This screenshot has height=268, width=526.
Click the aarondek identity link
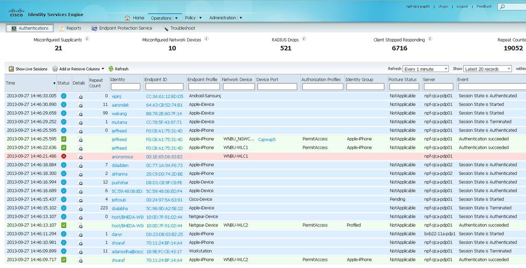(120, 105)
